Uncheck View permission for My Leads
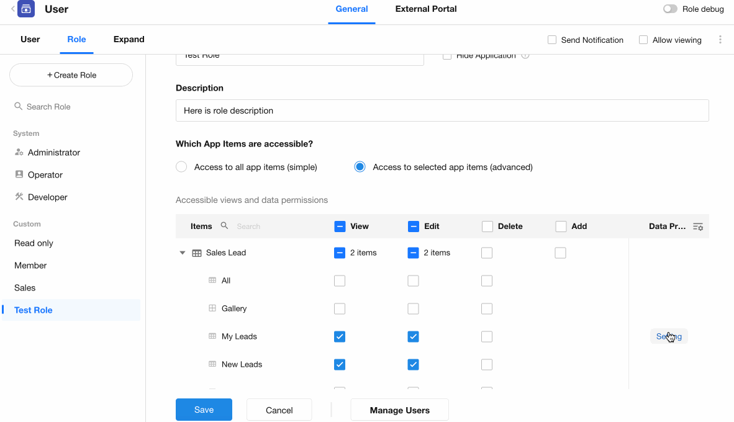This screenshot has height=422, width=734. click(340, 336)
